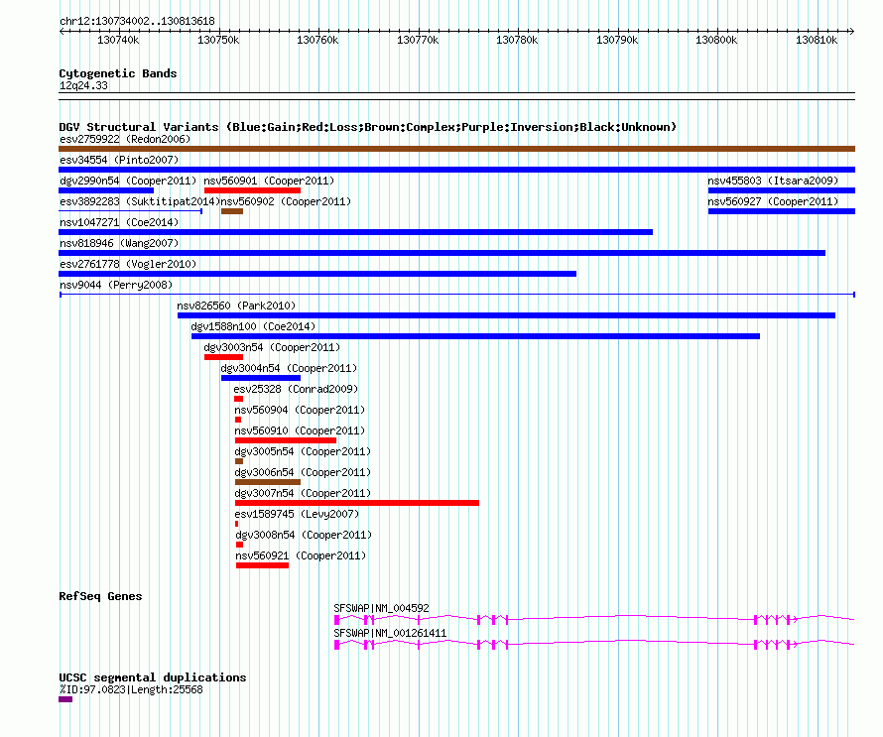Select the dgv3006n54 (Cooper2011) label
Screen dimensions: 883x737
coord(303,472)
